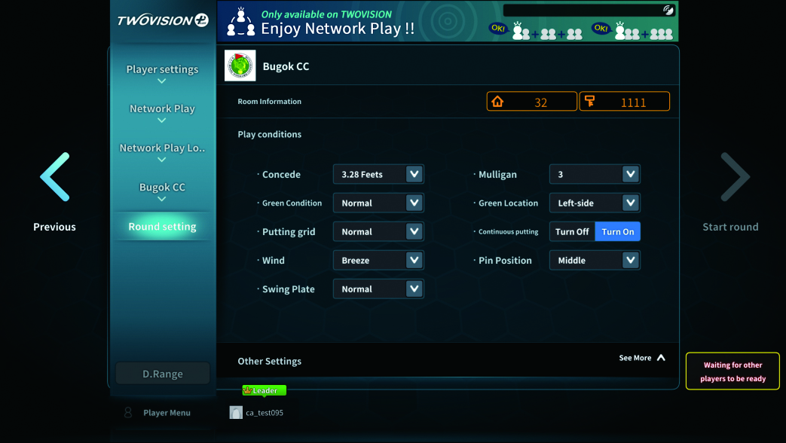Go to Network Play step
The width and height of the screenshot is (786, 443).
163,108
